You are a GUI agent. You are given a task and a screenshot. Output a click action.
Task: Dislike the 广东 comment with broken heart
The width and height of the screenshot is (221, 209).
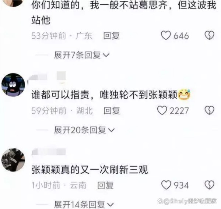(210, 35)
